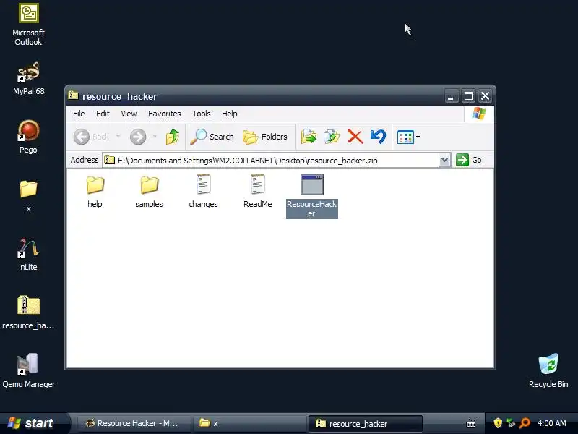Select the ReadMe text file
The image size is (578, 434).
coord(258,192)
